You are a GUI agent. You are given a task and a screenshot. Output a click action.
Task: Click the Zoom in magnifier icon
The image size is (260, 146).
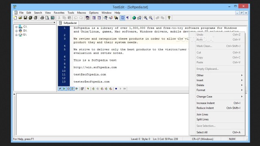[x=145, y=18]
